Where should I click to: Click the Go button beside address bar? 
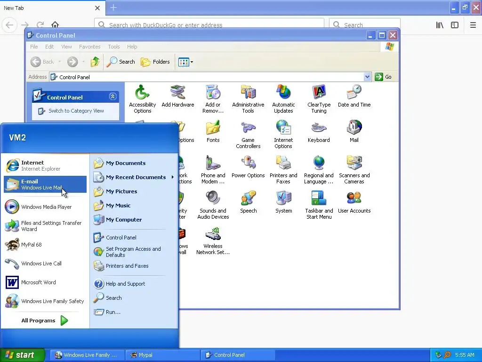tap(383, 77)
